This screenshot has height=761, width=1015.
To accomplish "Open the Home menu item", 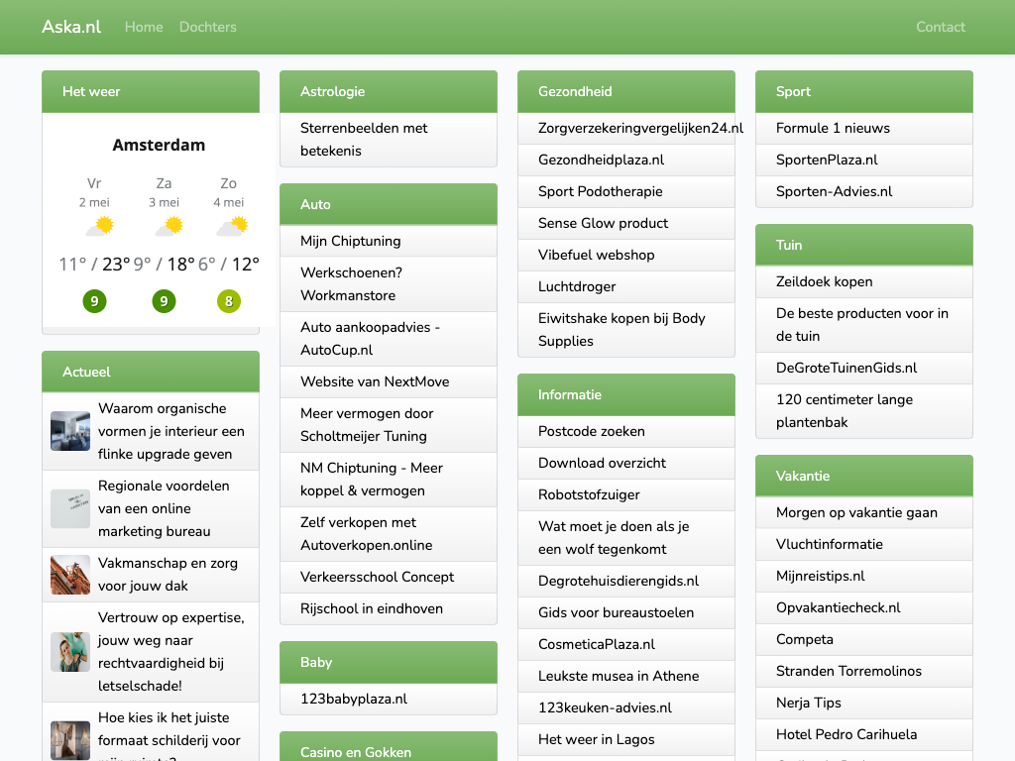I will pos(144,27).
